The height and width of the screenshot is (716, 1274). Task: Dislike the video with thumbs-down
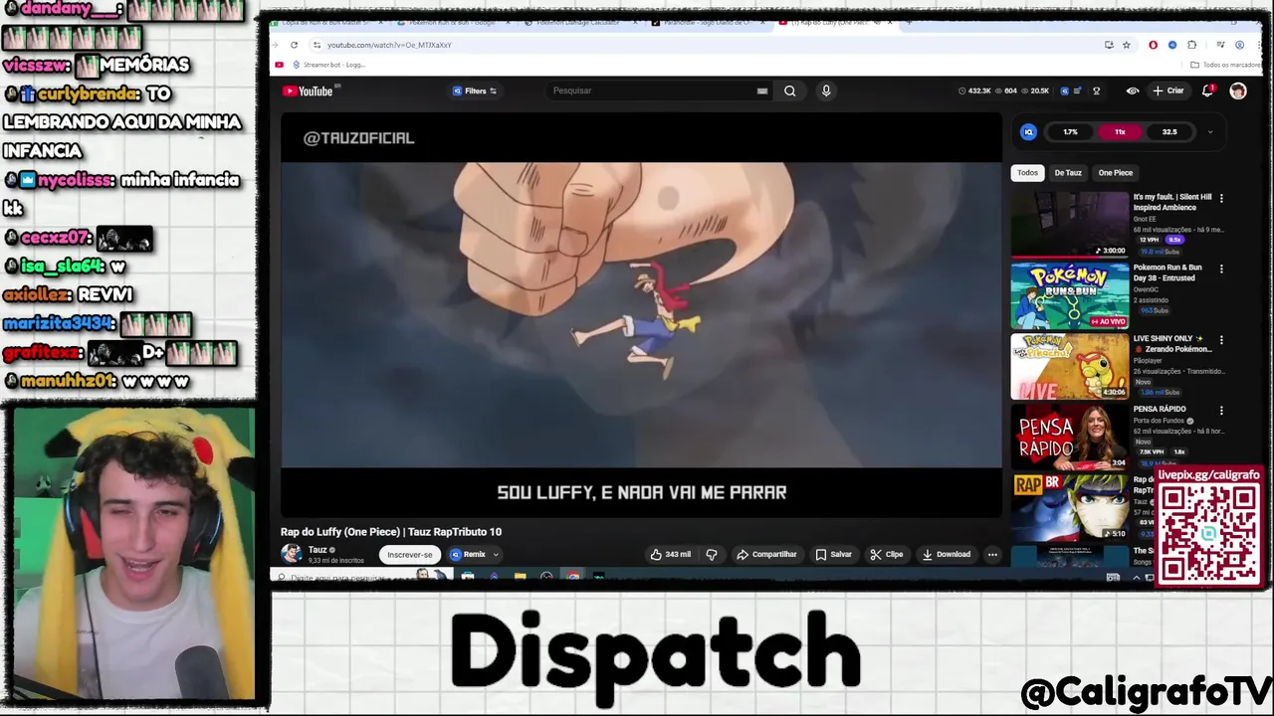tap(712, 554)
